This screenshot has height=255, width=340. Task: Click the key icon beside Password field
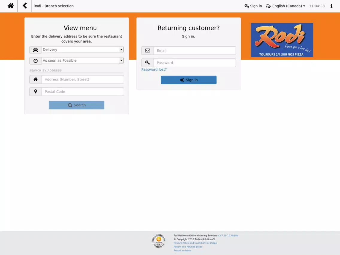pyautogui.click(x=148, y=63)
